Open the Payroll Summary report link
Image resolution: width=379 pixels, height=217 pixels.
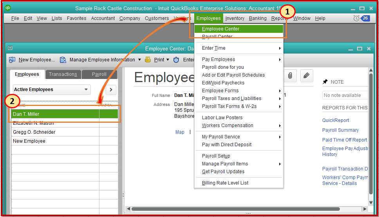tap(340, 130)
